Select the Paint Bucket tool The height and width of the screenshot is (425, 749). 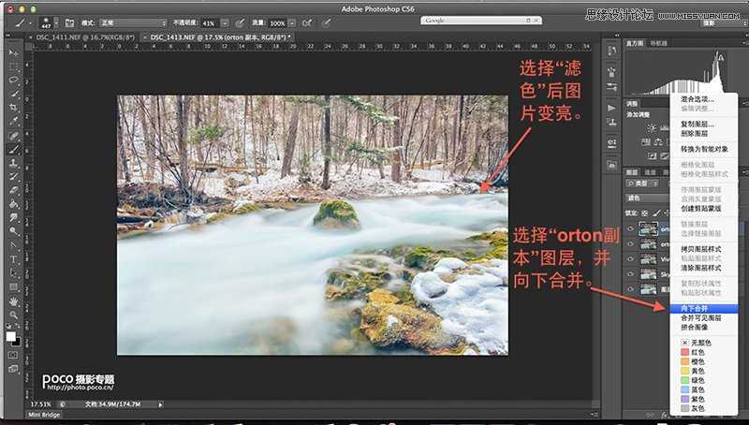[x=13, y=204]
